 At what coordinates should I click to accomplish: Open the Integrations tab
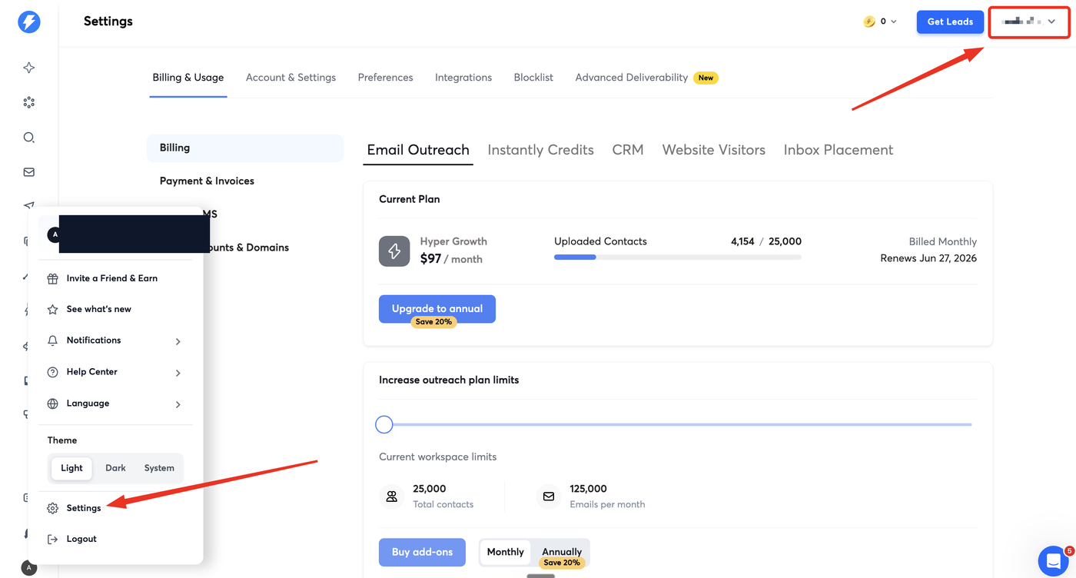463,78
